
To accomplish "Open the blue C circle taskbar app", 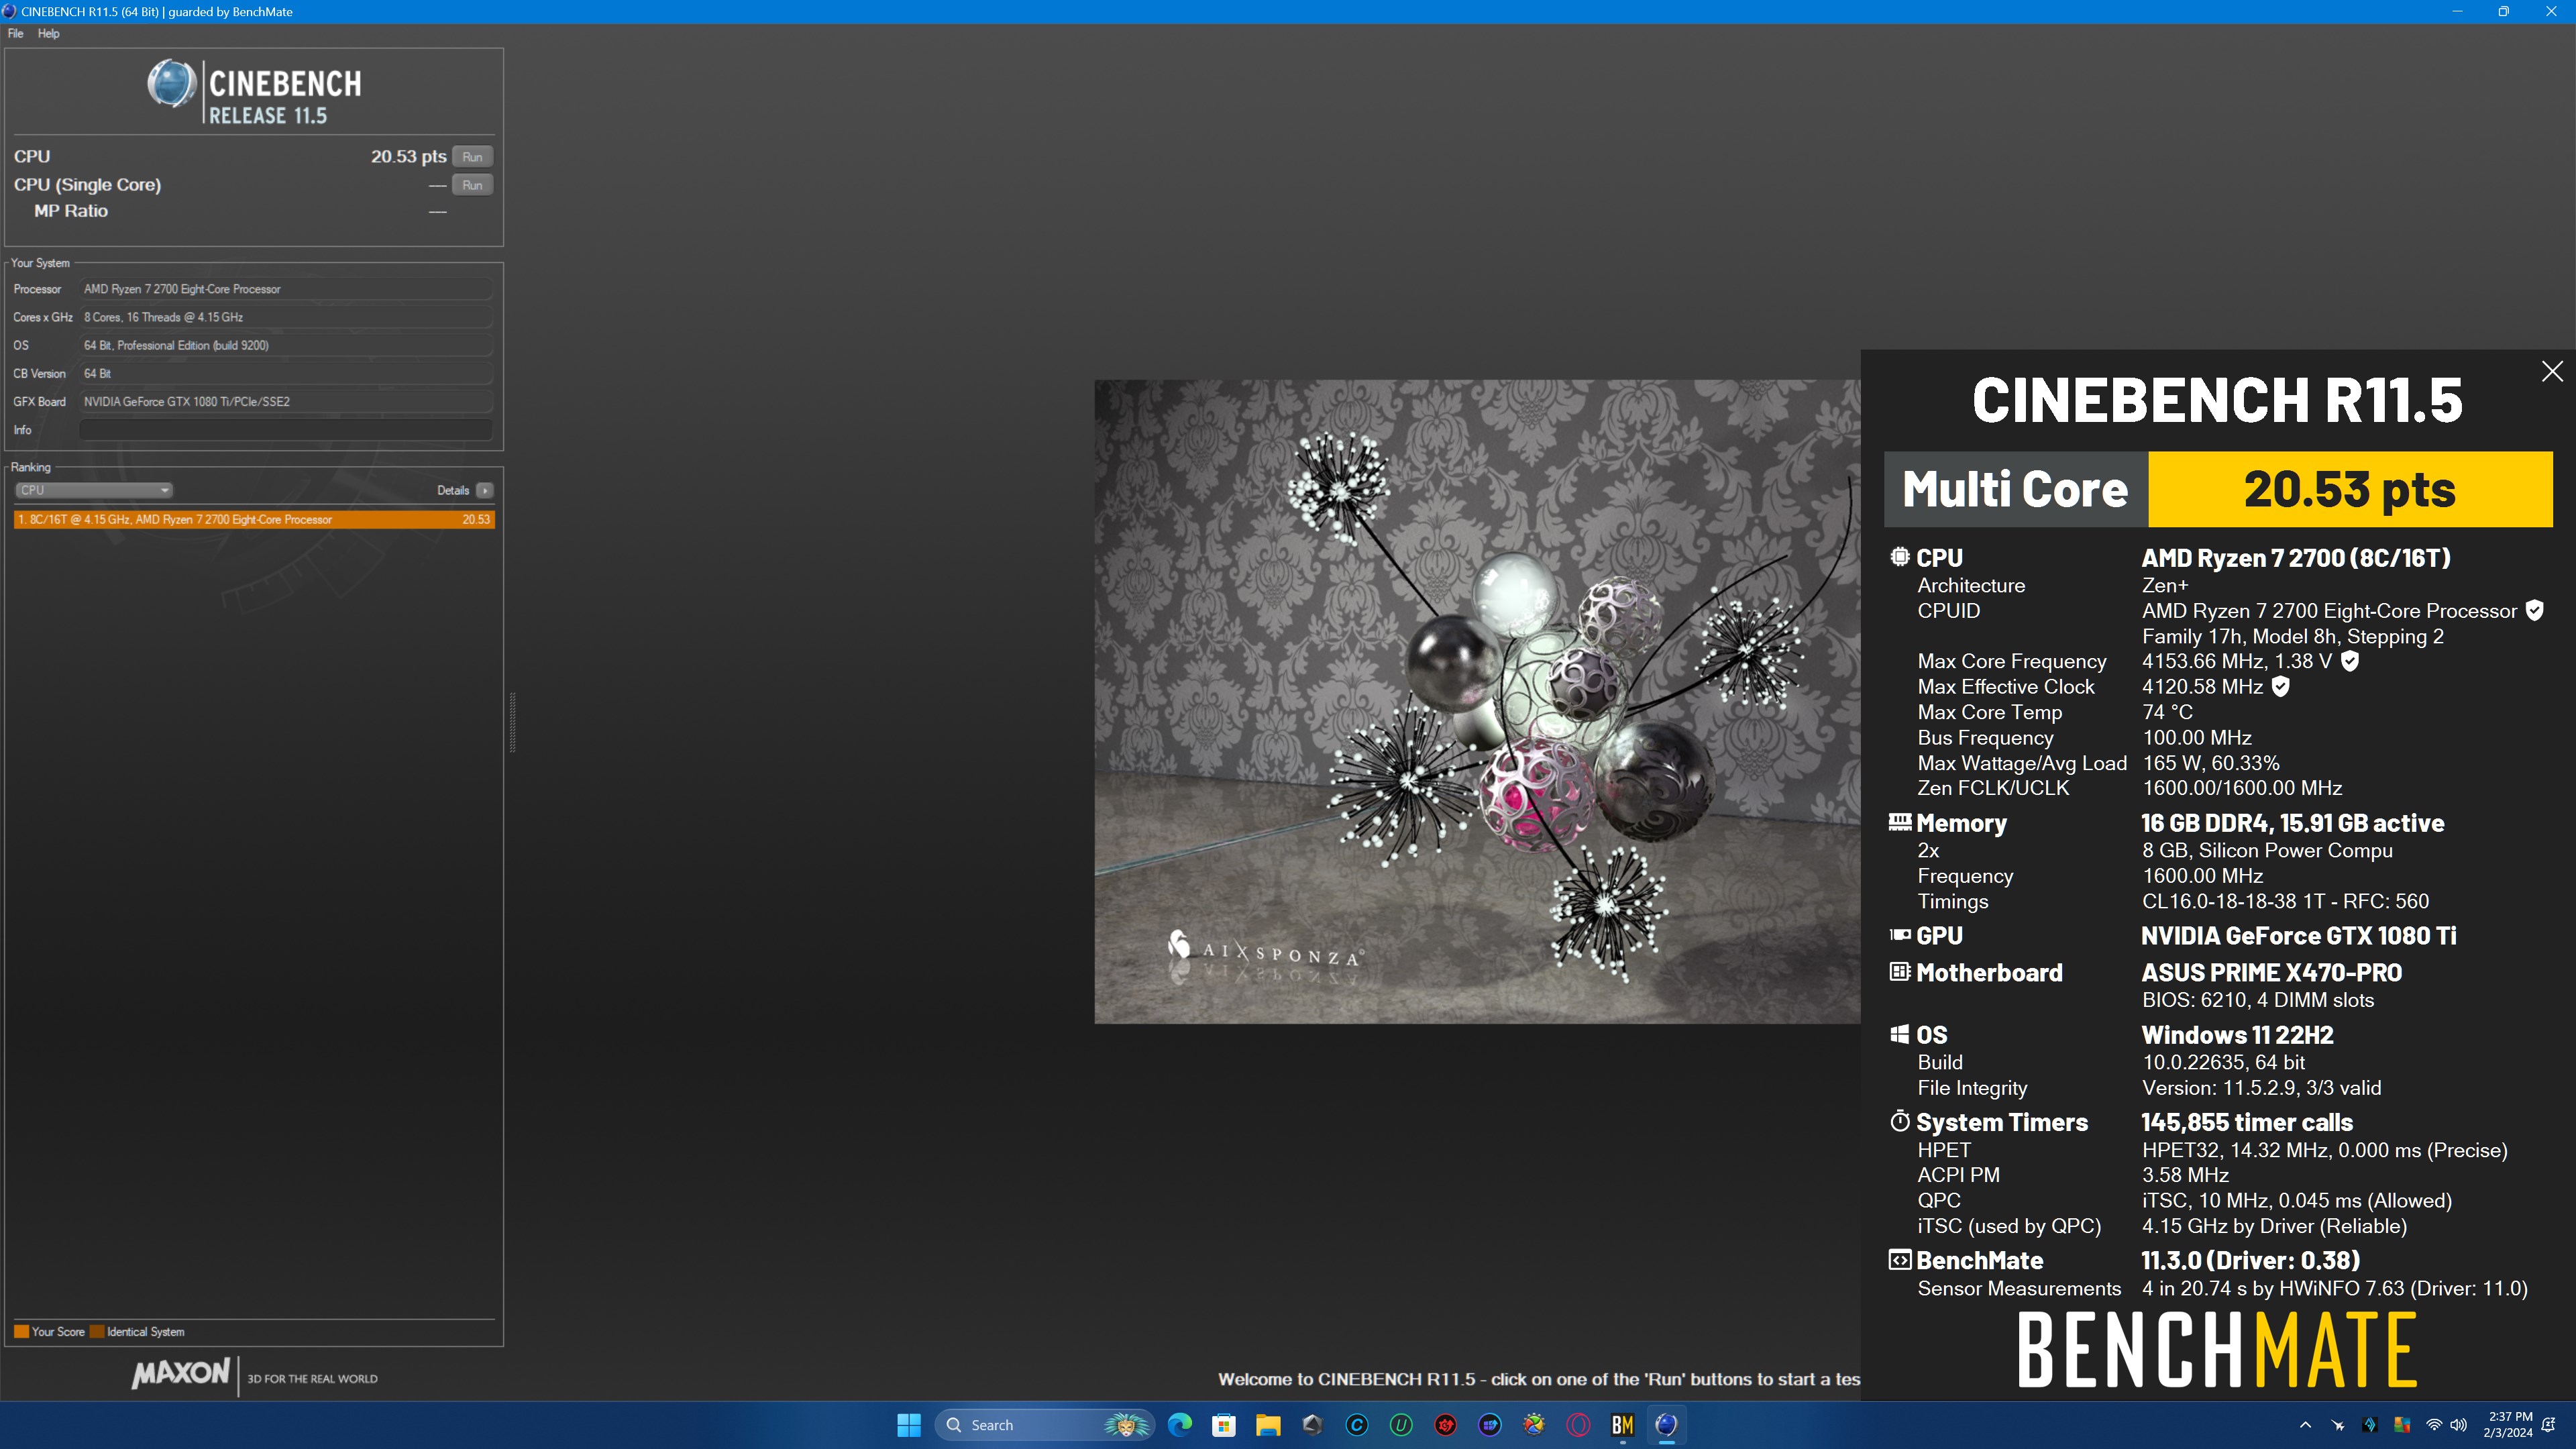I will 1357,1425.
